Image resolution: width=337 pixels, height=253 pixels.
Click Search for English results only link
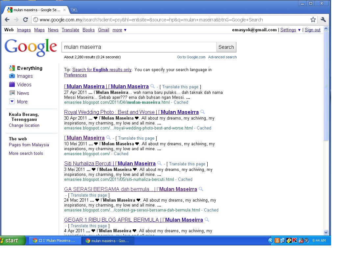(x=102, y=70)
